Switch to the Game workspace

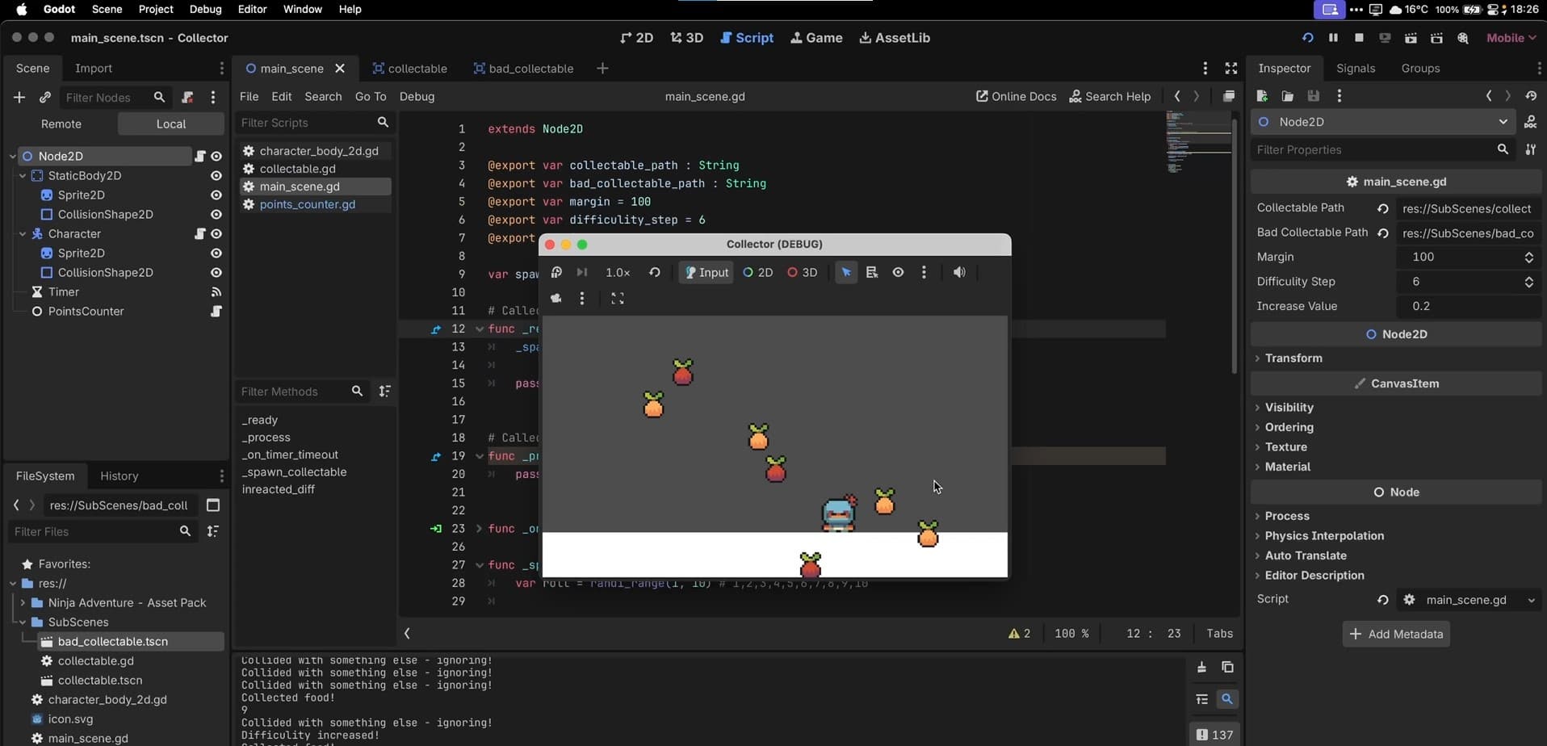816,38
